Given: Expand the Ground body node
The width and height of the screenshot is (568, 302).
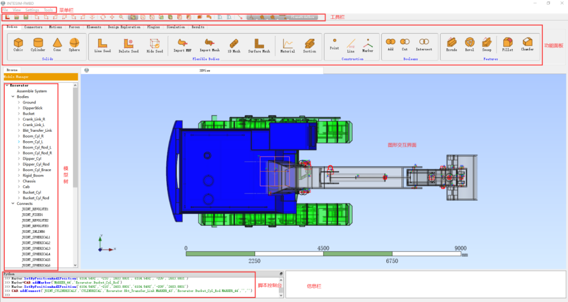Looking at the screenshot, I should click(19, 102).
